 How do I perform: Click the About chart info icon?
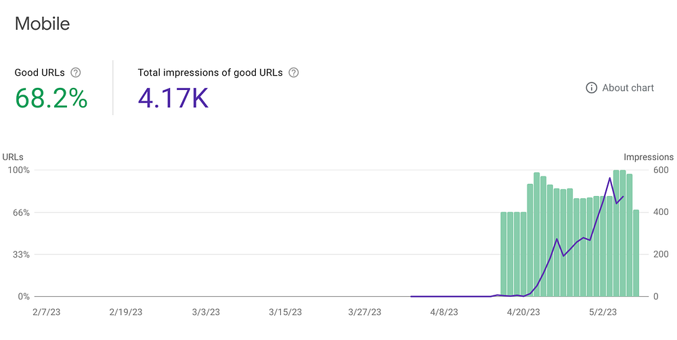(591, 88)
